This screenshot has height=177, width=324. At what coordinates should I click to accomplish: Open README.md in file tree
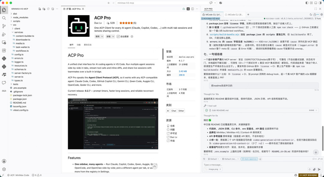(x=19, y=103)
